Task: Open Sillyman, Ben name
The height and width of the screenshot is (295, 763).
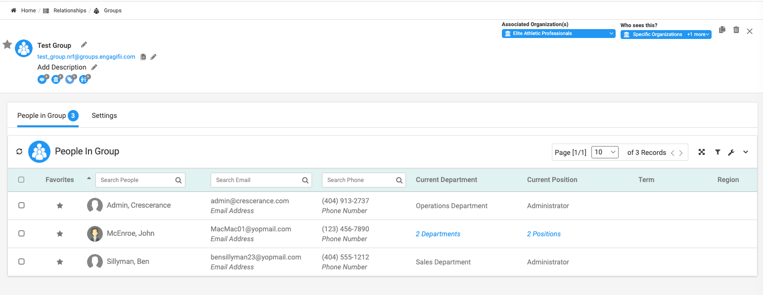Action: [x=128, y=261]
